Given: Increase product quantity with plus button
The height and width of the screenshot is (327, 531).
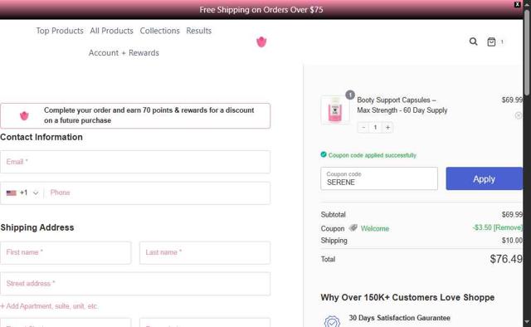Looking at the screenshot, I should [387, 128].
